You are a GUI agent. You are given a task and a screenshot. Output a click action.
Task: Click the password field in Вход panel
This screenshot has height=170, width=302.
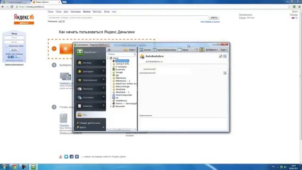coord(14,42)
